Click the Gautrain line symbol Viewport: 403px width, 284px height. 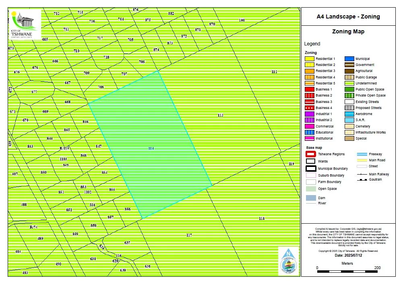point(362,180)
